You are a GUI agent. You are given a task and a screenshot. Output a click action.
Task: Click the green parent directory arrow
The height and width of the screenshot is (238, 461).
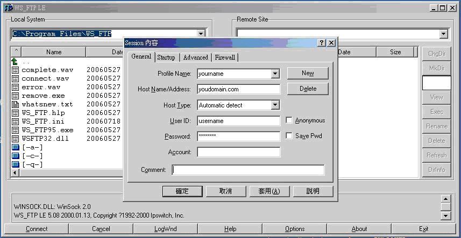tap(15, 61)
